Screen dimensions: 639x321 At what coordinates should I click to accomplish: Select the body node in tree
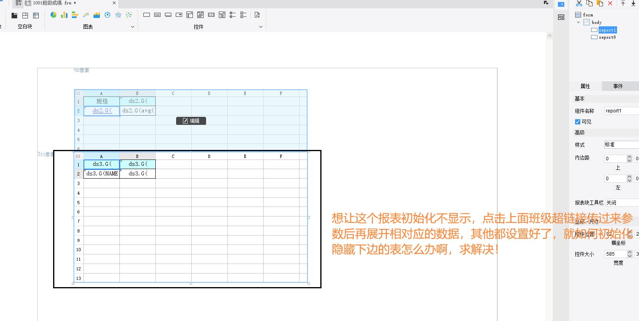pyautogui.click(x=597, y=22)
